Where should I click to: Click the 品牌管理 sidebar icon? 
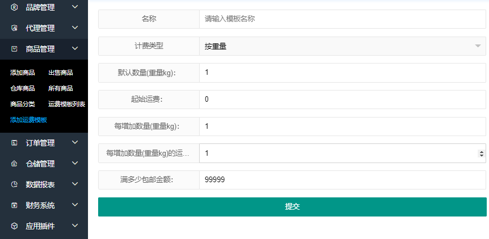point(15,7)
